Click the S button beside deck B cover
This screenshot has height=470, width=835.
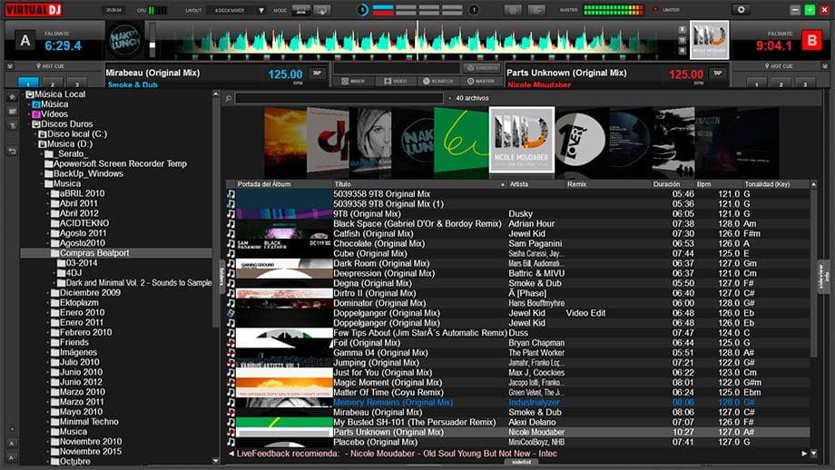683,29
